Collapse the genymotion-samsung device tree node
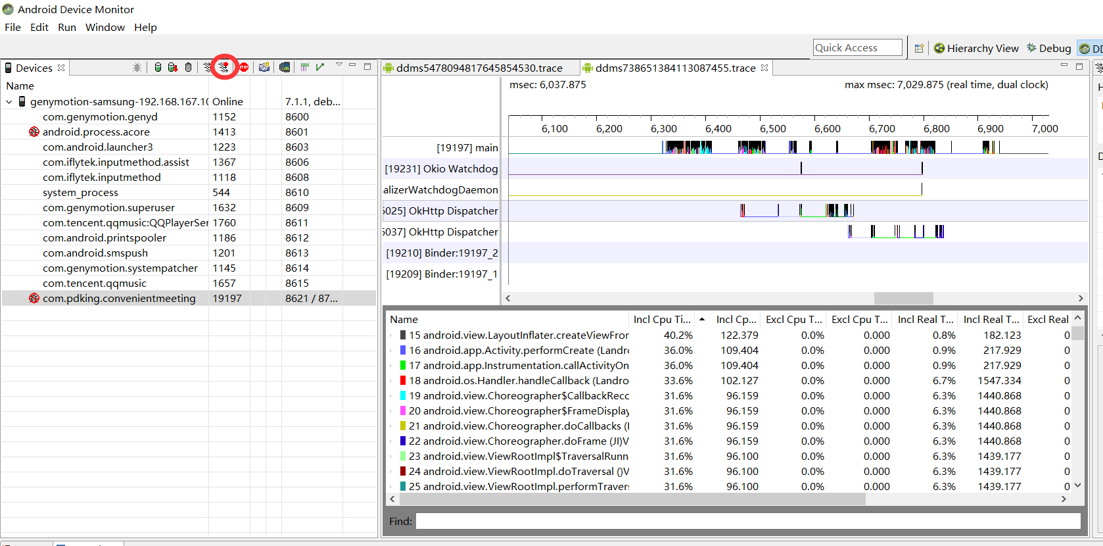The image size is (1103, 546). (x=9, y=102)
